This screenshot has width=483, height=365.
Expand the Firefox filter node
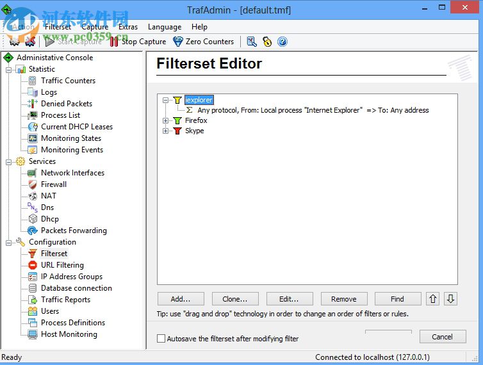point(165,121)
